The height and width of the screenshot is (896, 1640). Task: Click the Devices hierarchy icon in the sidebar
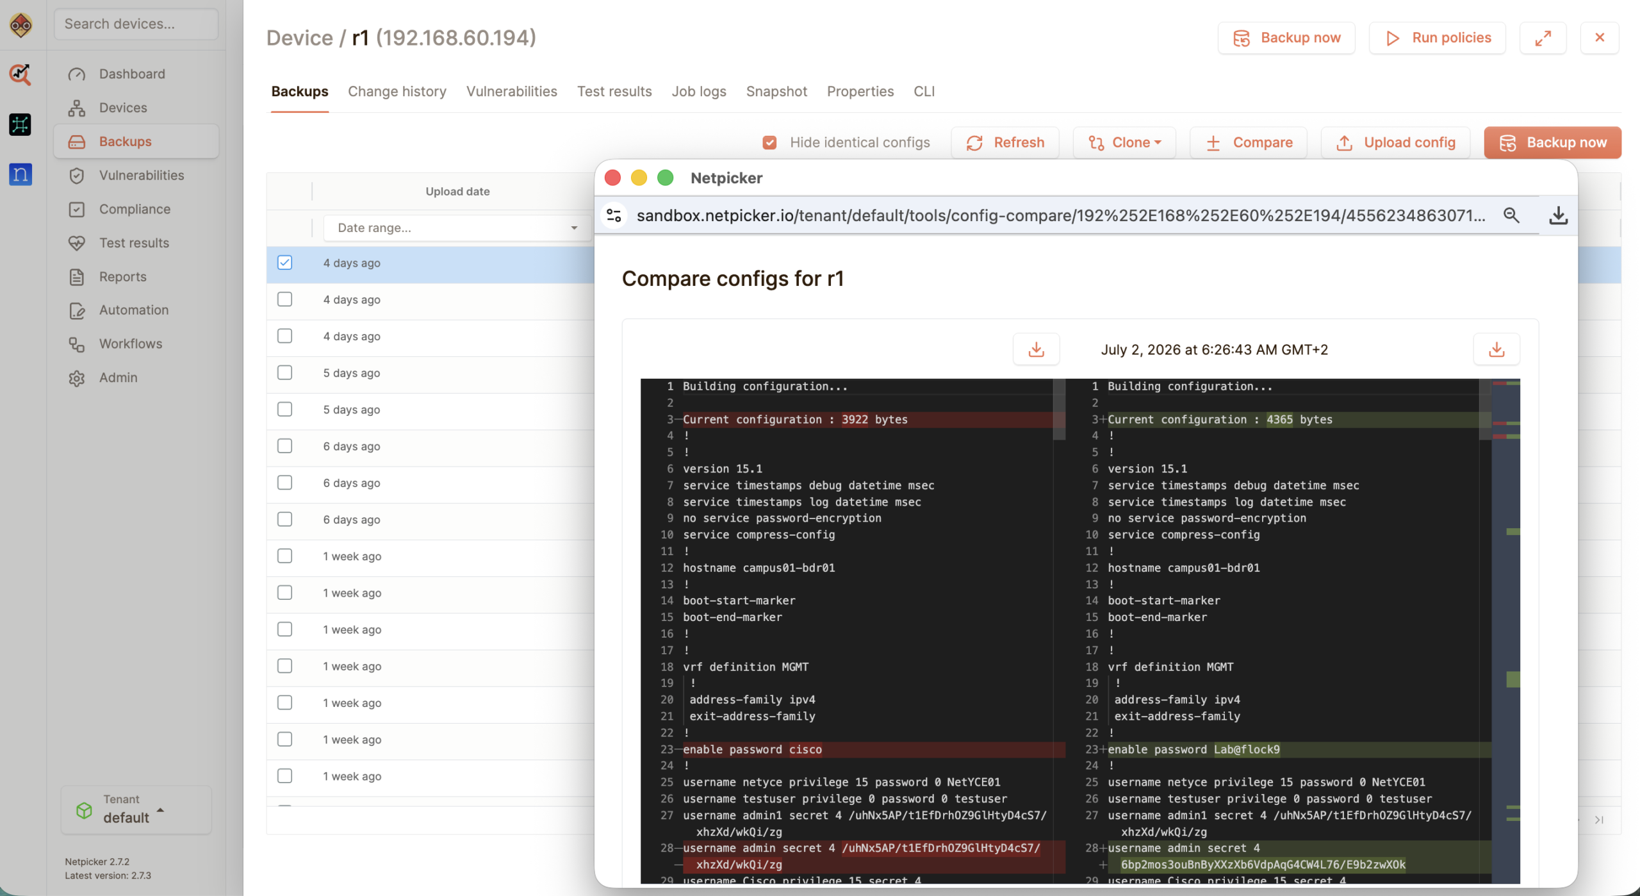coord(77,108)
